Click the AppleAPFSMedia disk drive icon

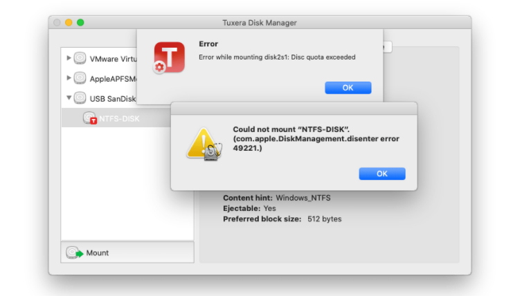tap(80, 78)
